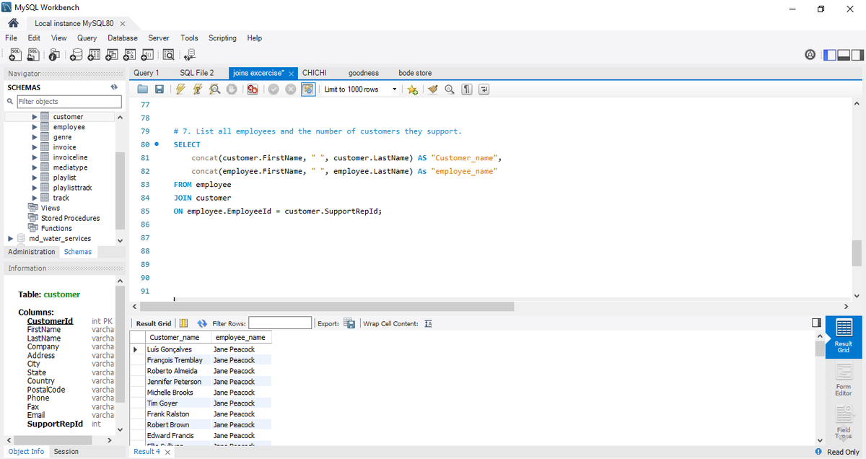Expand the playlist table node

tap(34, 178)
